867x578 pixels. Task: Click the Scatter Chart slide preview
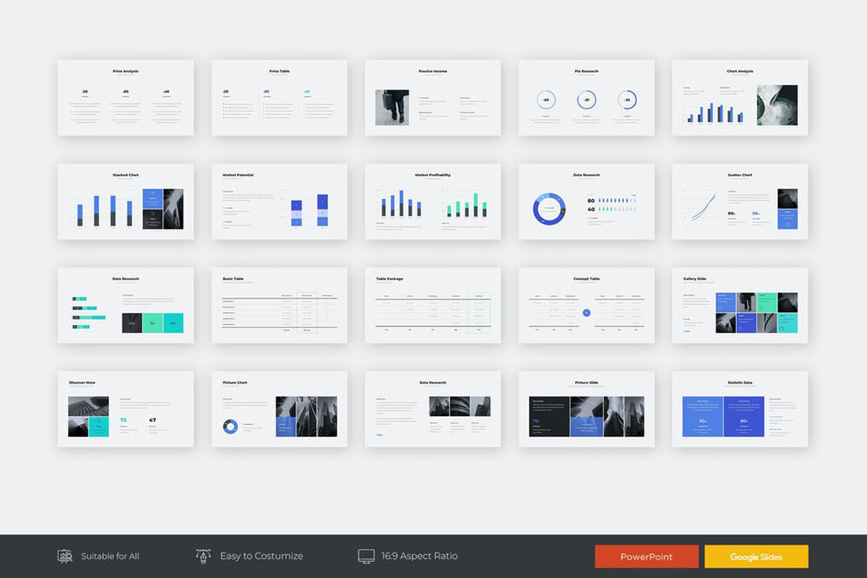tap(741, 201)
